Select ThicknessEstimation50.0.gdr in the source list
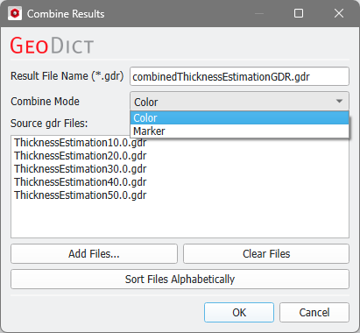Screen dimensions: 360x333 pos(81,195)
